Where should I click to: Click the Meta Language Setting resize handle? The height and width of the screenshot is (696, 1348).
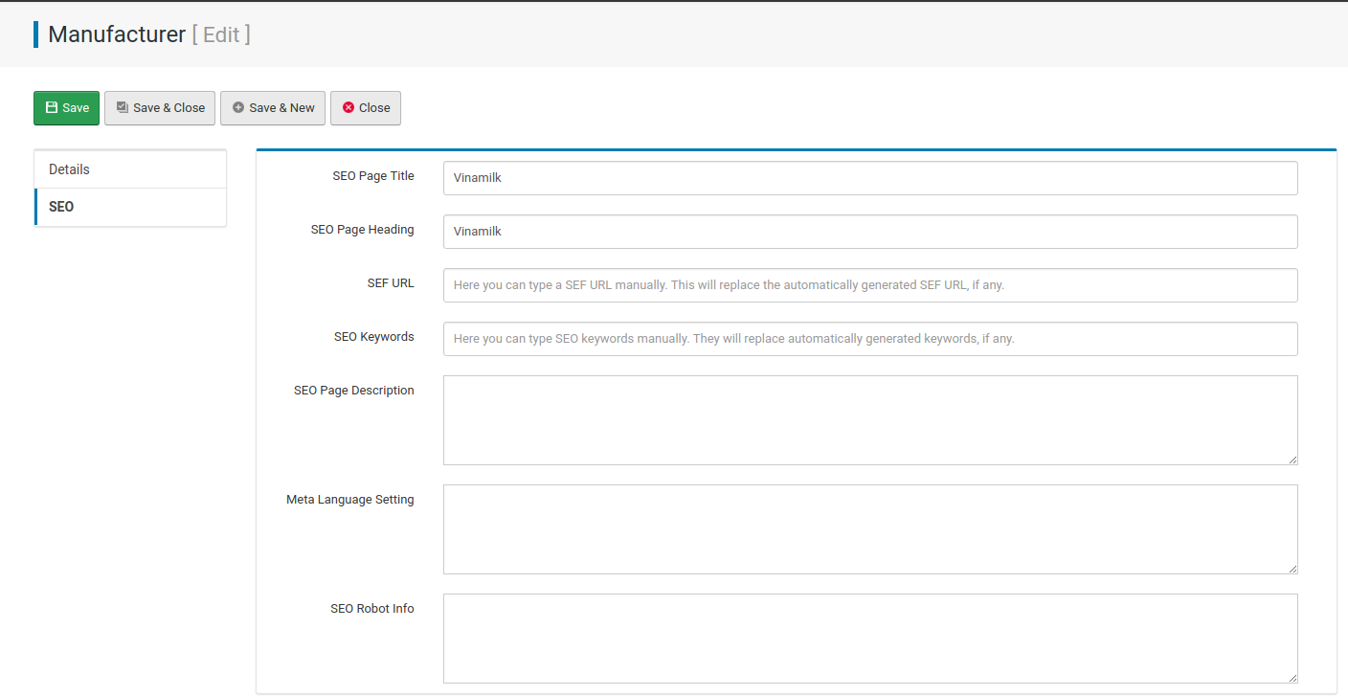pos(1292,569)
